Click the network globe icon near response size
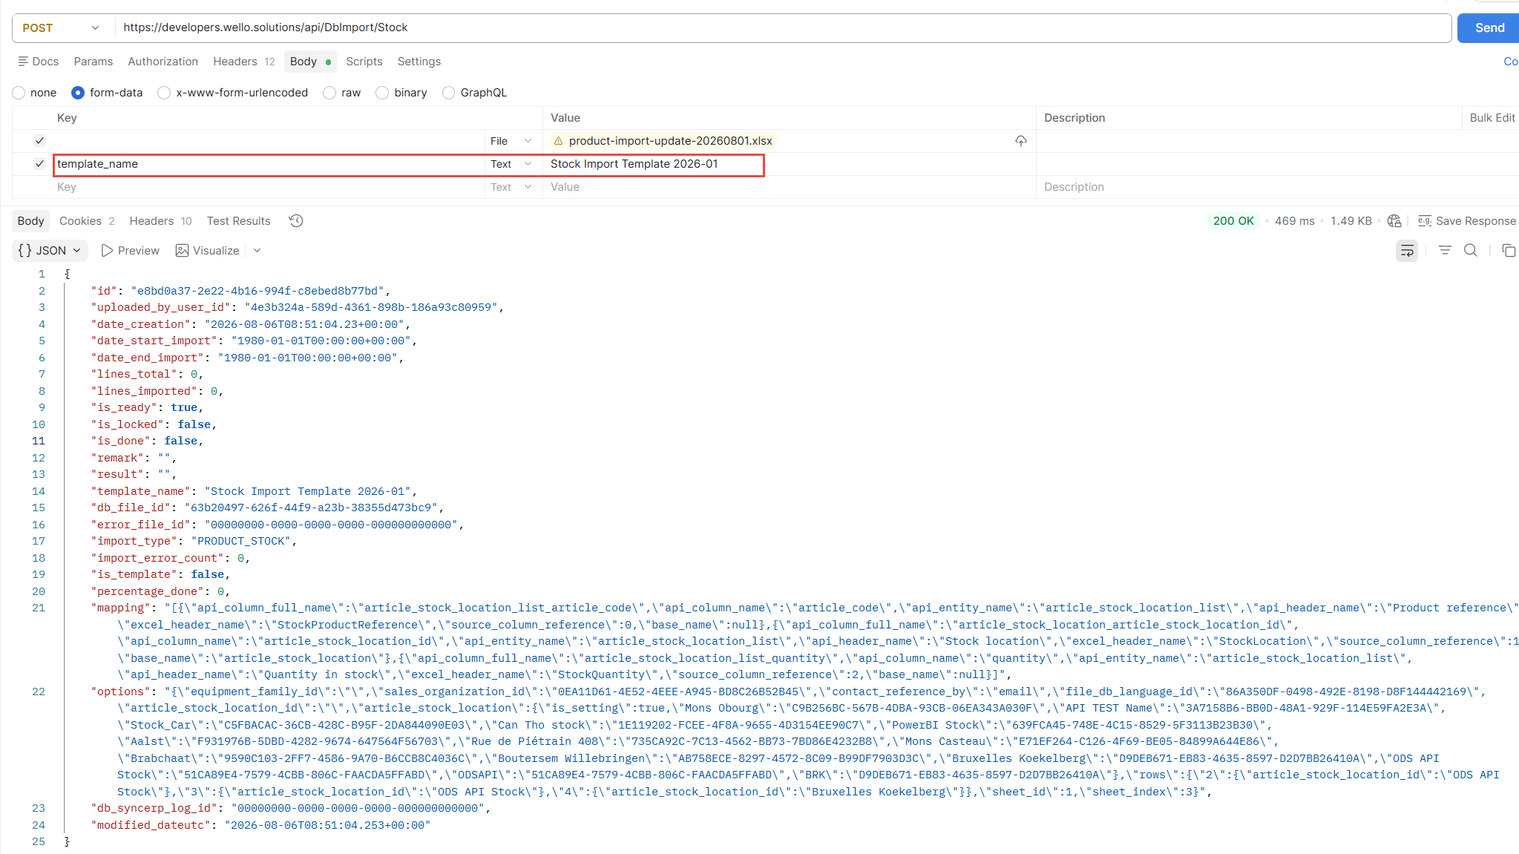Viewport: 1519px width, 854px height. tap(1394, 221)
